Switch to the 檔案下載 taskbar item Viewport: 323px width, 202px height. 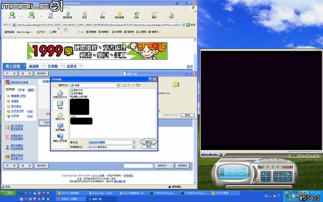point(102,199)
